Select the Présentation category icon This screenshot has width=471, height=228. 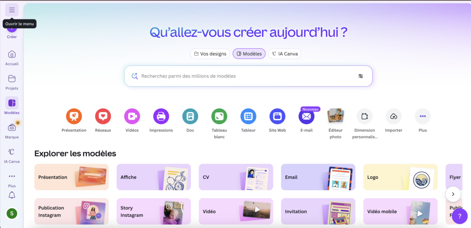click(x=74, y=117)
